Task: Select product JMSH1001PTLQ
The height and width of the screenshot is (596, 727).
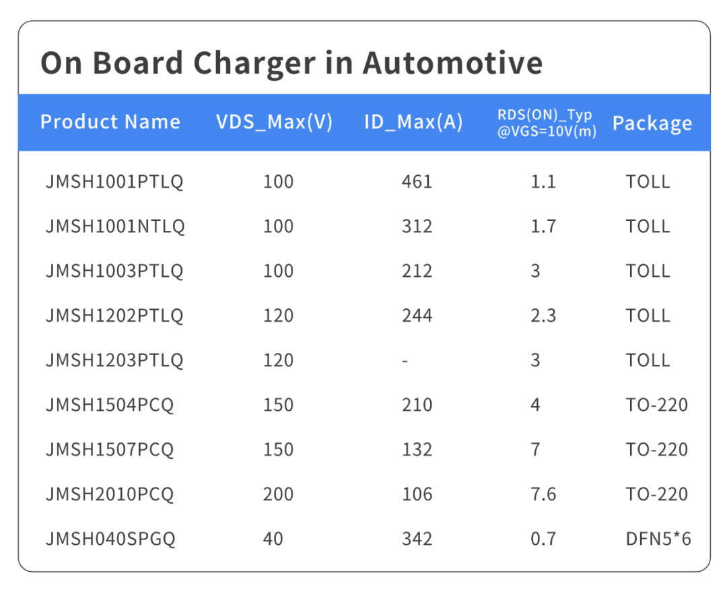Action: tap(114, 182)
